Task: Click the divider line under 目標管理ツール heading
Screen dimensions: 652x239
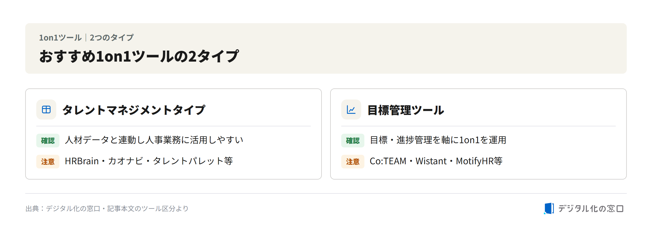Action: click(478, 126)
